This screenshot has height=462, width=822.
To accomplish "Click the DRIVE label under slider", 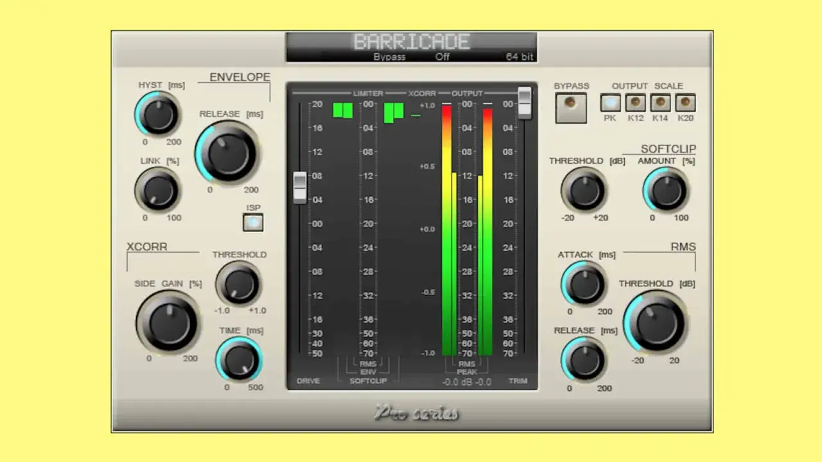I will 308,381.
